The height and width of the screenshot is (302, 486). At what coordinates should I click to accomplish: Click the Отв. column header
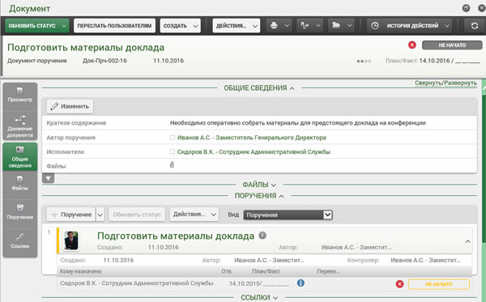coord(227,271)
